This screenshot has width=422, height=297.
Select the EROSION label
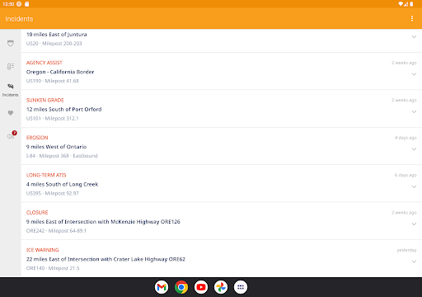(37, 138)
